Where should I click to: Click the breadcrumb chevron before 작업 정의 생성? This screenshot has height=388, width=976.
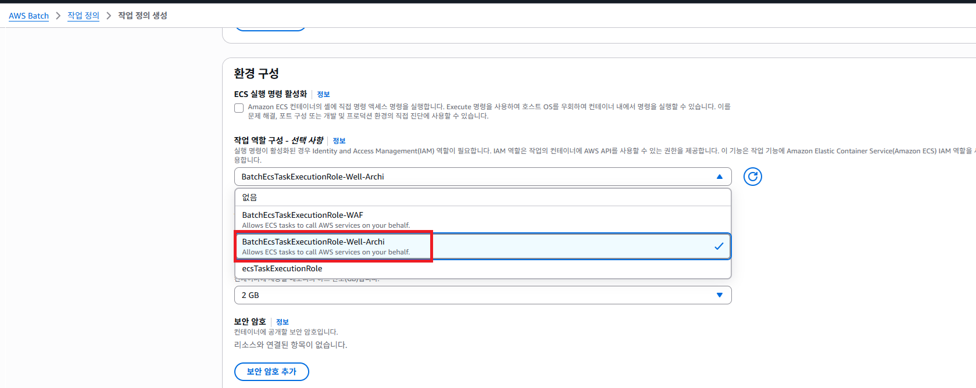[x=109, y=16]
